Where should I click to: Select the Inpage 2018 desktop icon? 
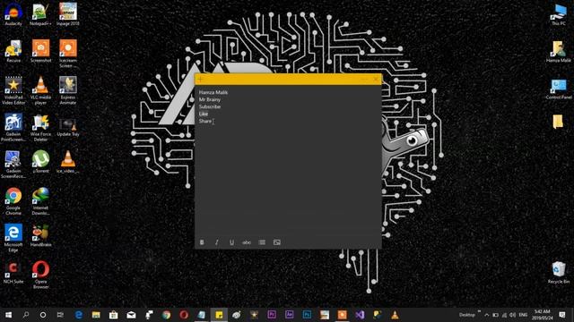68,14
